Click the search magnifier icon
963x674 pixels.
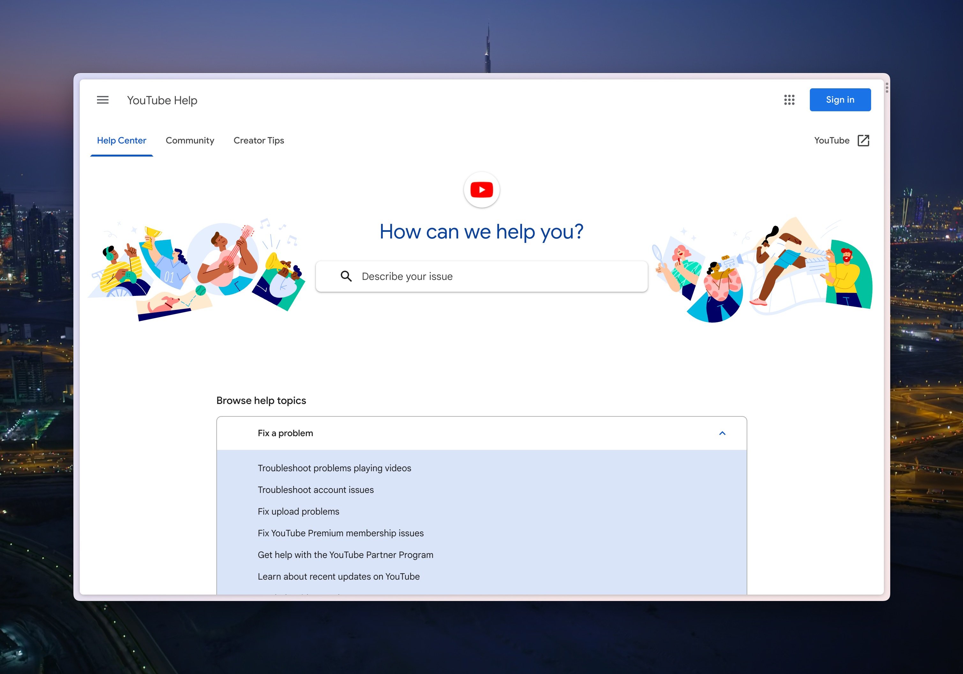[x=347, y=276]
